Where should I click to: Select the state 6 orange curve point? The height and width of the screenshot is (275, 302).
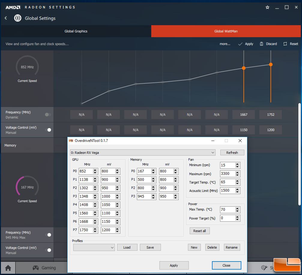pyautogui.click(x=244, y=68)
